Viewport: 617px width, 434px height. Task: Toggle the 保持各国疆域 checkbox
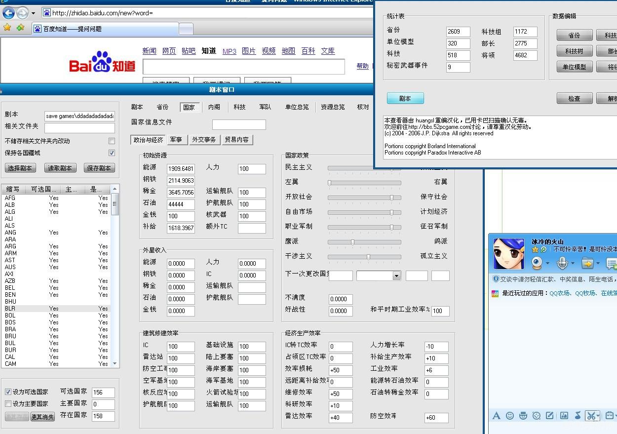point(113,153)
